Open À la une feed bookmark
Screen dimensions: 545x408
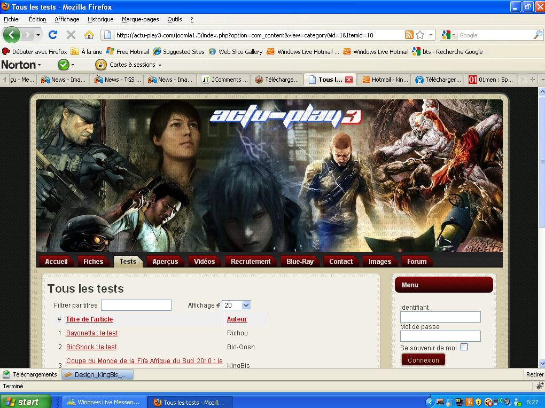(x=87, y=52)
